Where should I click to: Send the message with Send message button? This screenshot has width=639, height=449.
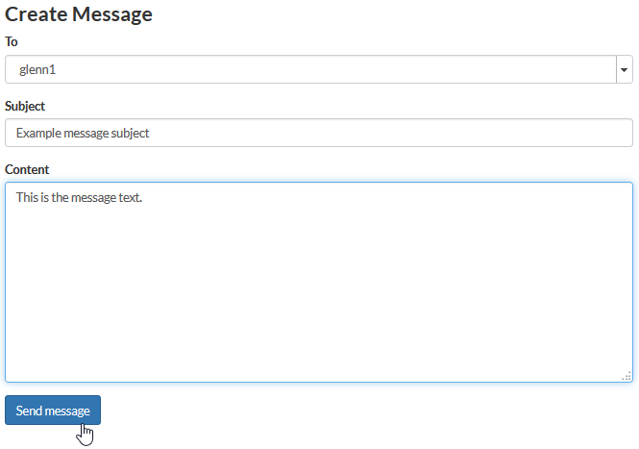point(53,411)
